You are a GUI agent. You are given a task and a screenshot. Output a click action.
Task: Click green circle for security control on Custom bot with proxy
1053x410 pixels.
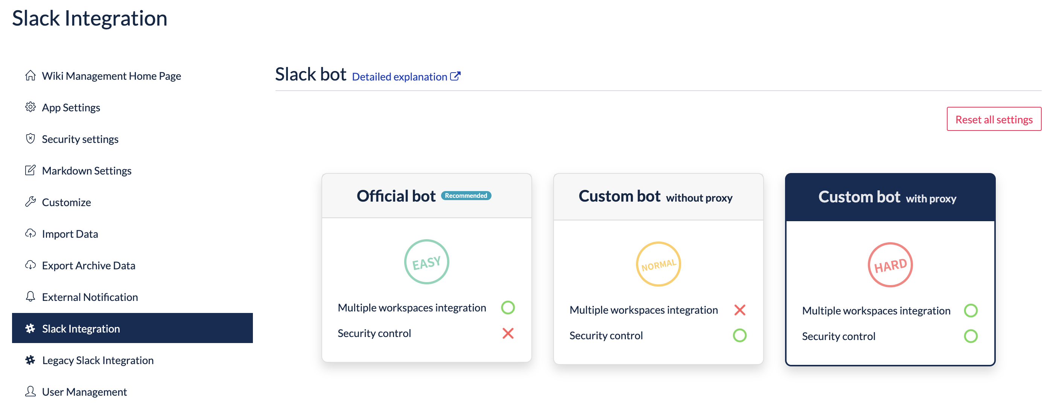pos(971,337)
